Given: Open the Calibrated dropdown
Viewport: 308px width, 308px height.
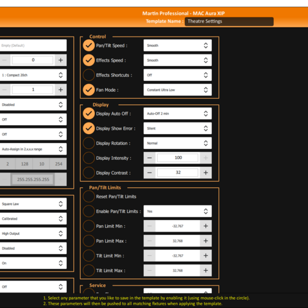Looking at the screenshot, I should coord(33,219).
